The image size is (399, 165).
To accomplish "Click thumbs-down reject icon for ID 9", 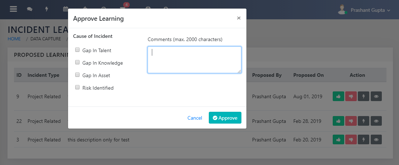I will (x=351, y=96).
